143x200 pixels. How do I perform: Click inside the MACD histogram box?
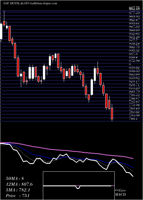(79, 186)
